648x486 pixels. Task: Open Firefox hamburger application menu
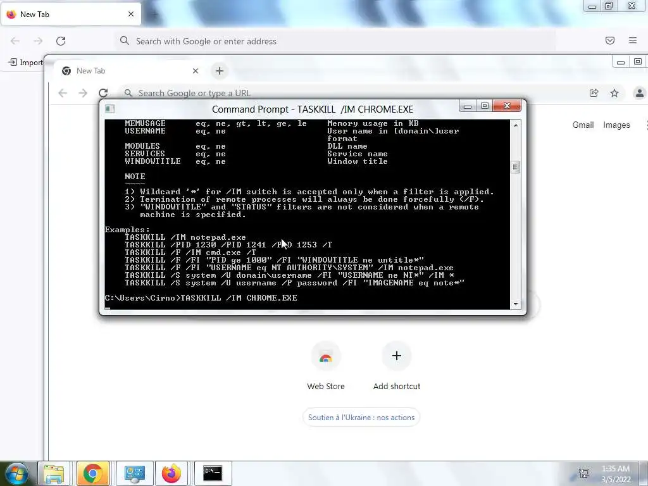tap(633, 40)
